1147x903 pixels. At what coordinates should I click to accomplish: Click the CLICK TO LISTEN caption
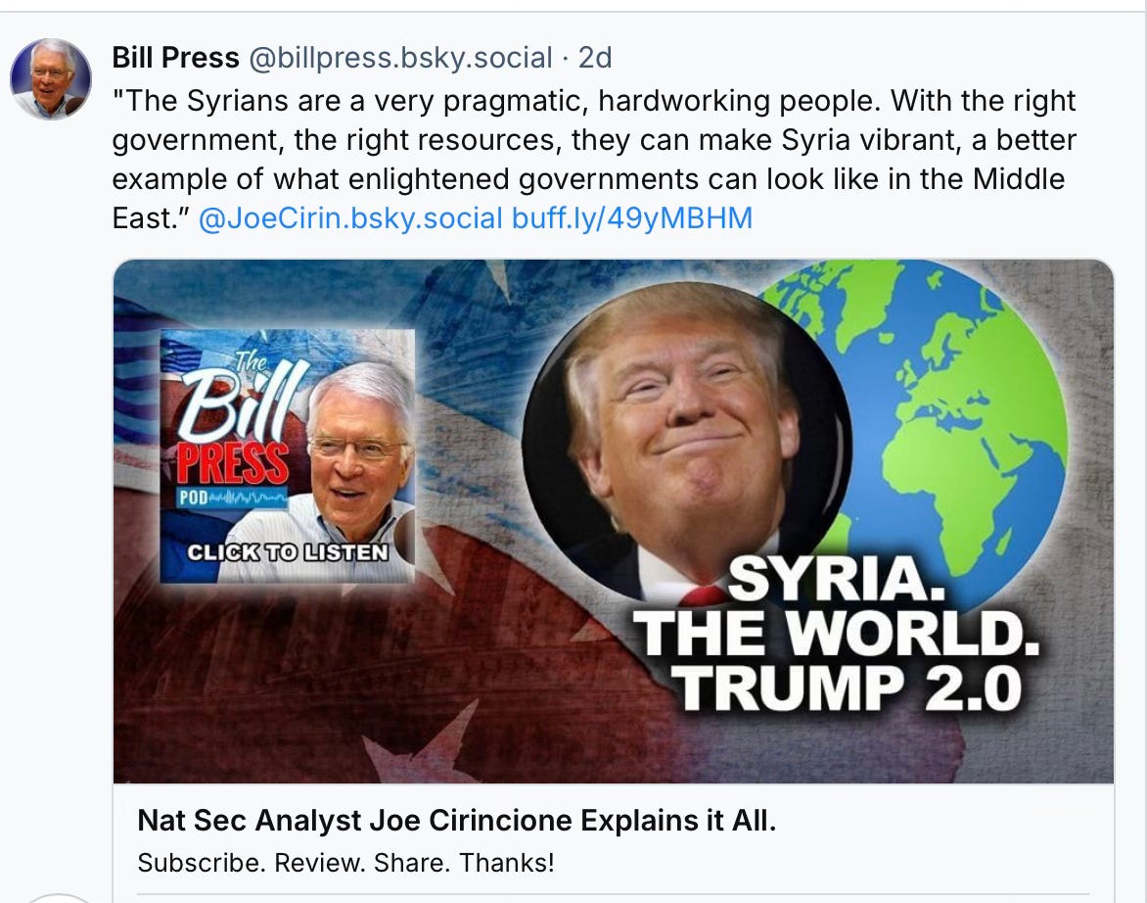(288, 552)
